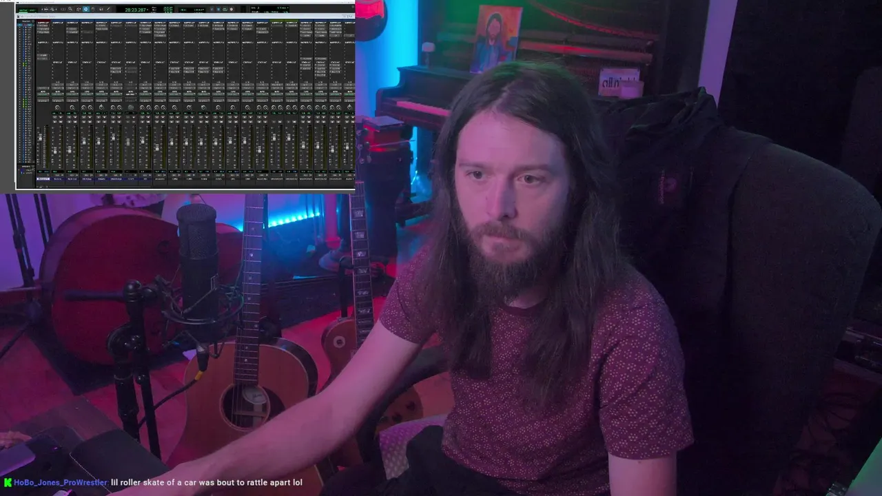Select the Zoomer magnifier tool in Pro Tools toolbar

[70, 9]
